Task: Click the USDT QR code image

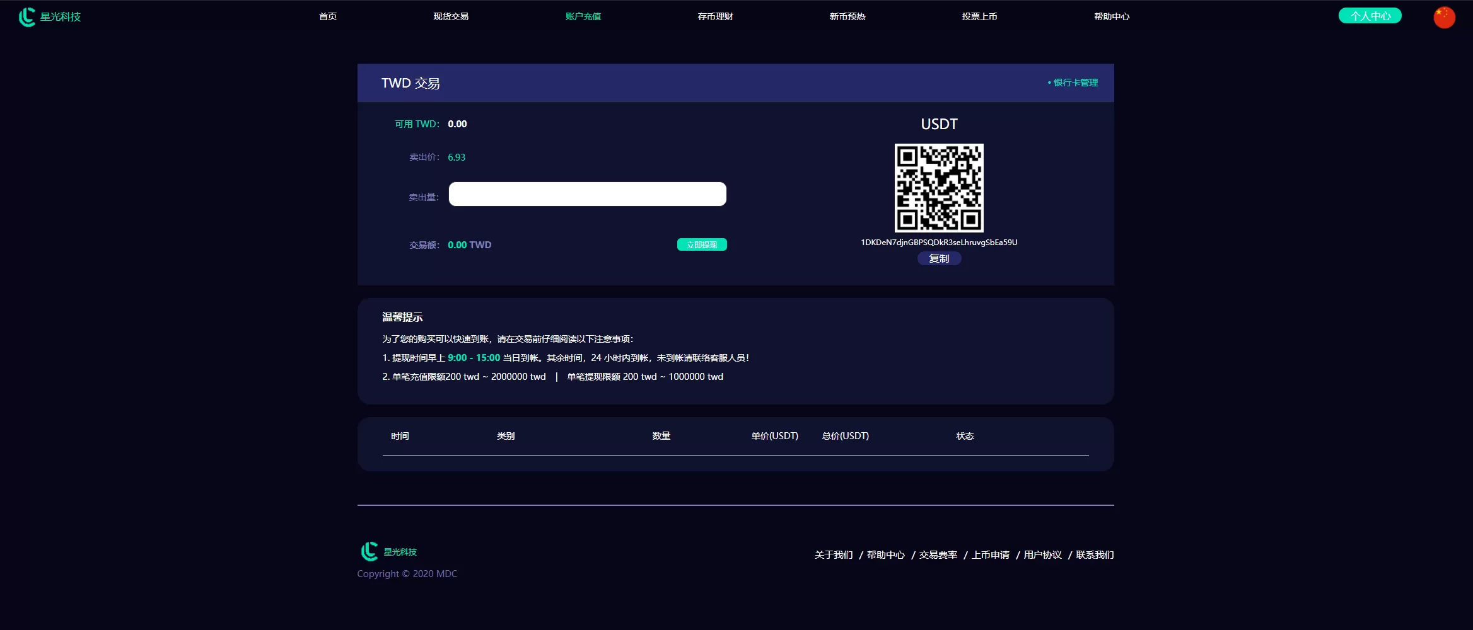Action: tap(938, 188)
